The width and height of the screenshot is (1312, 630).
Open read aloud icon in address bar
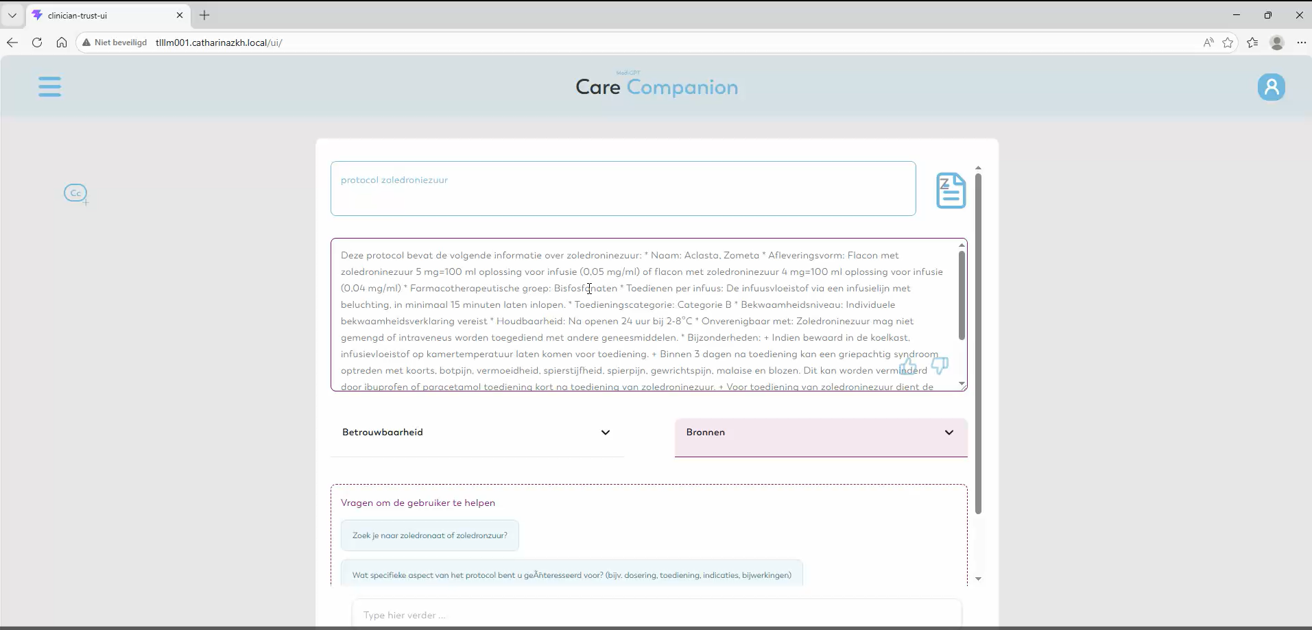point(1208,43)
